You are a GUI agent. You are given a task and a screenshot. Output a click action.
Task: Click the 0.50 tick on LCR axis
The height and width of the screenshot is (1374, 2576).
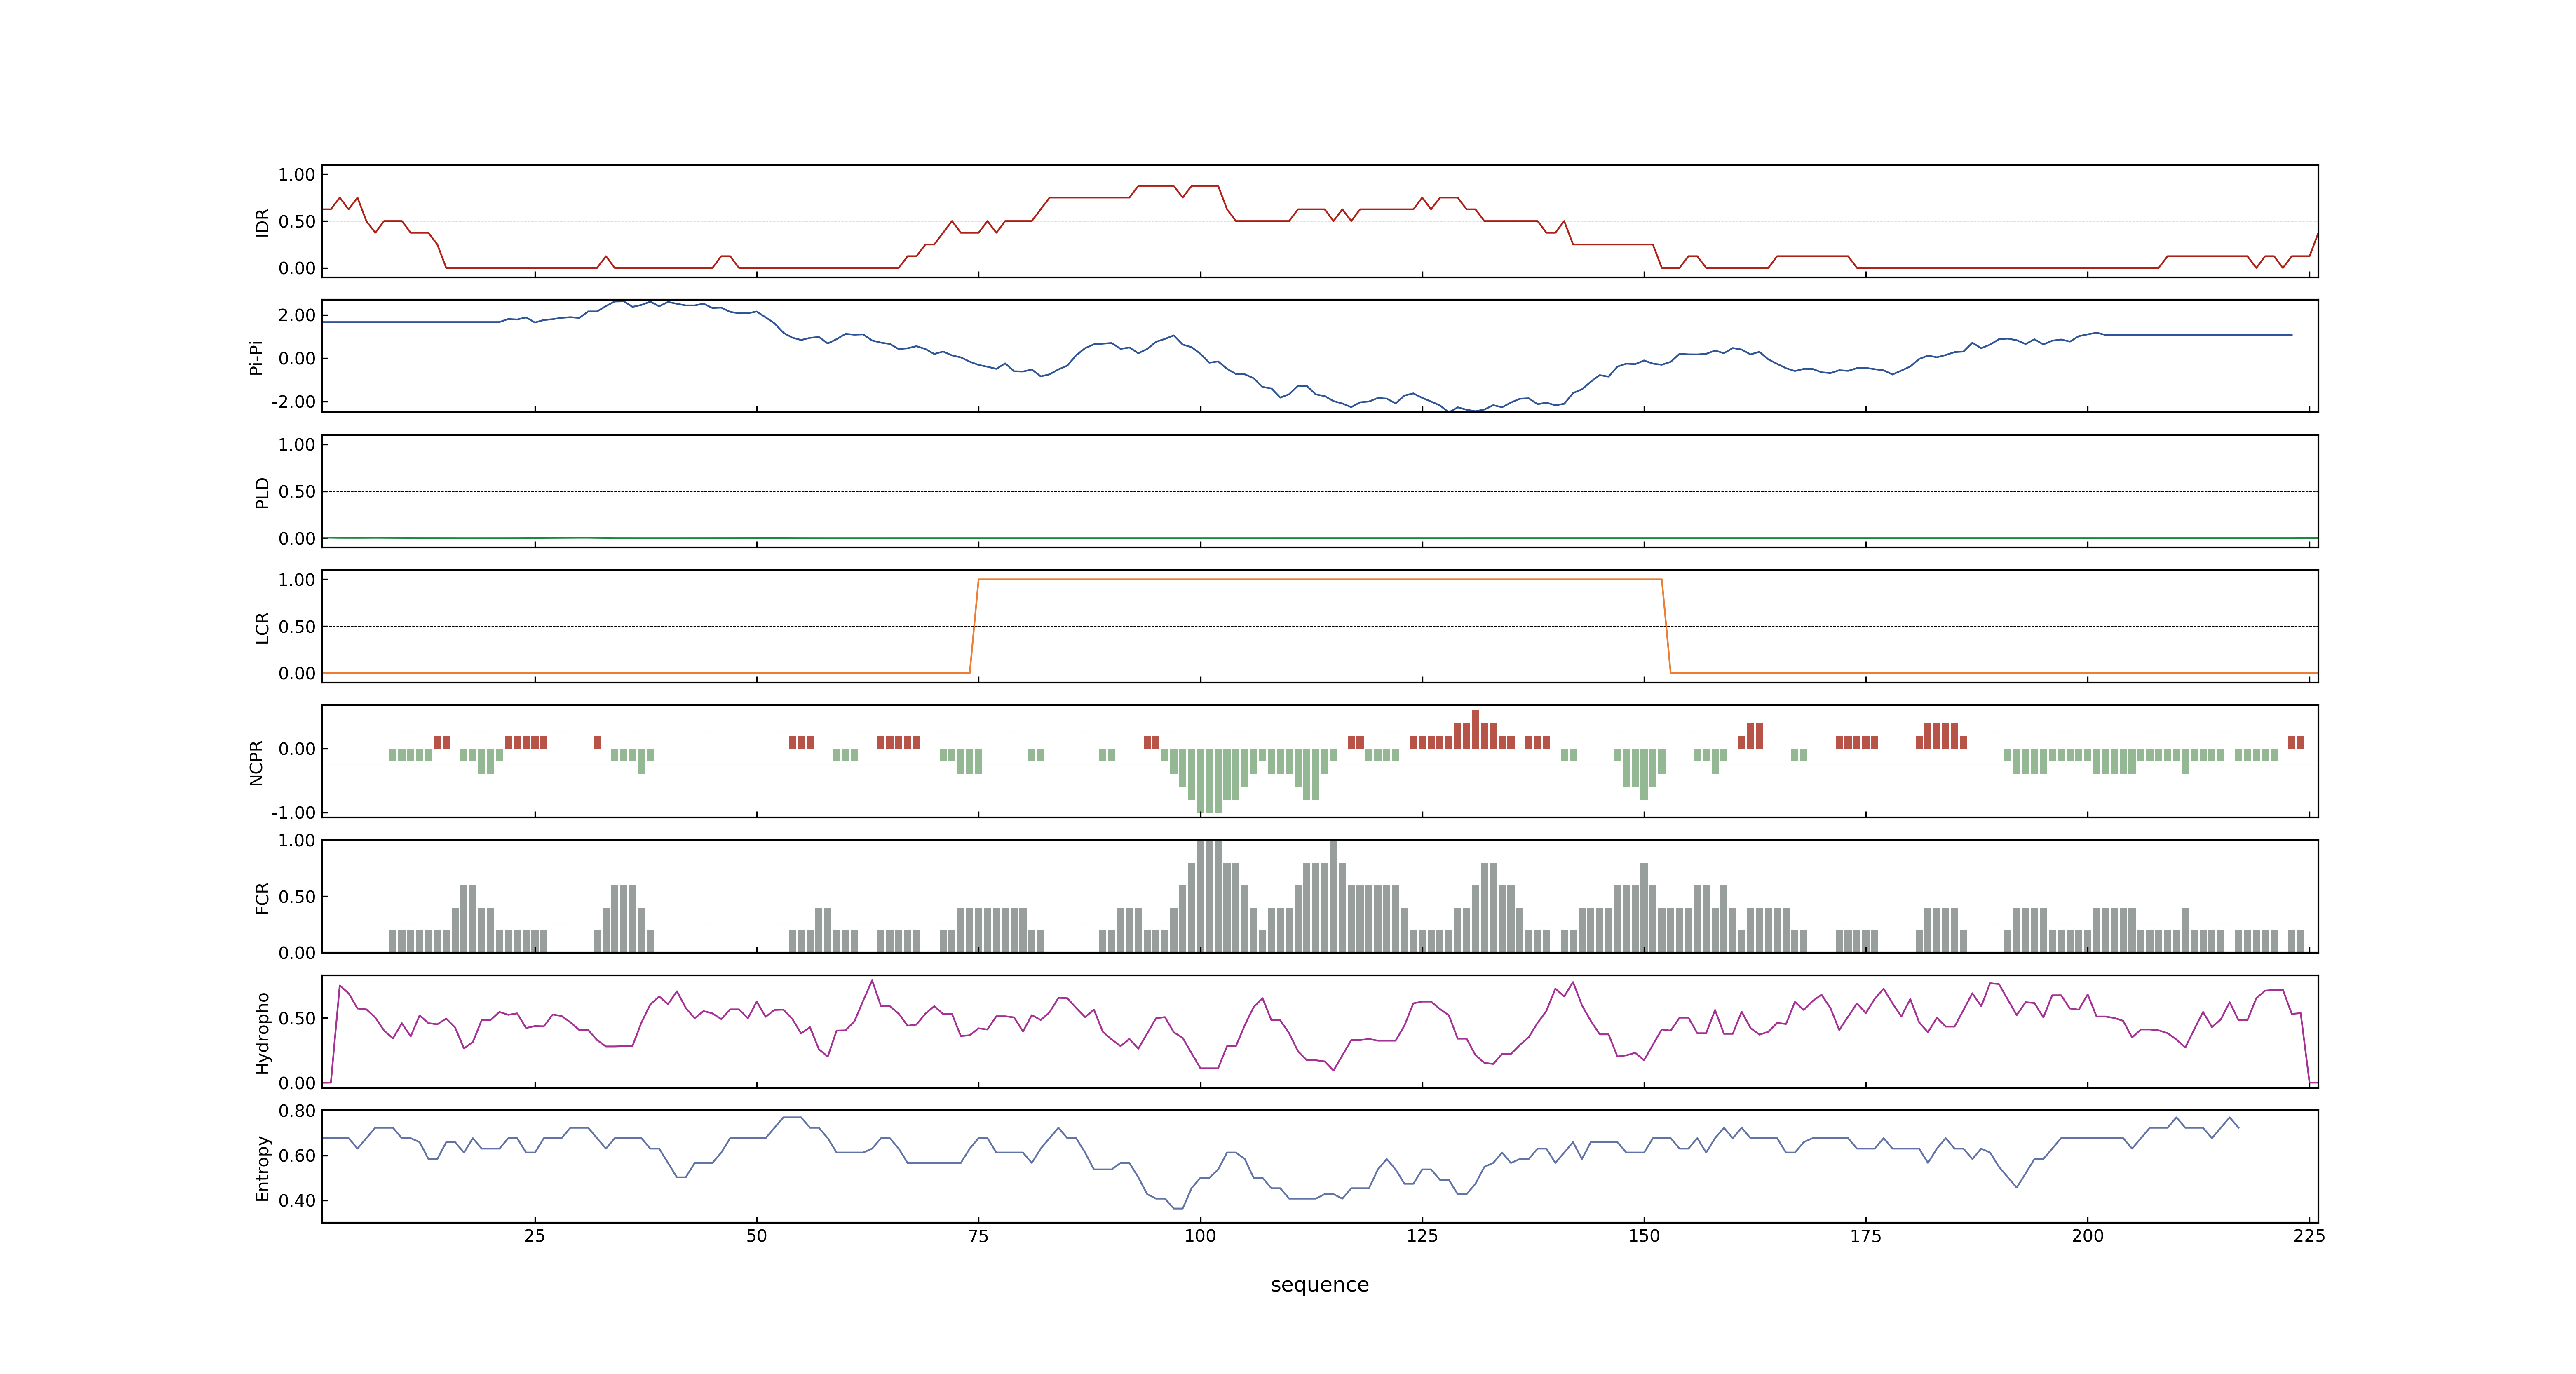tap(297, 627)
